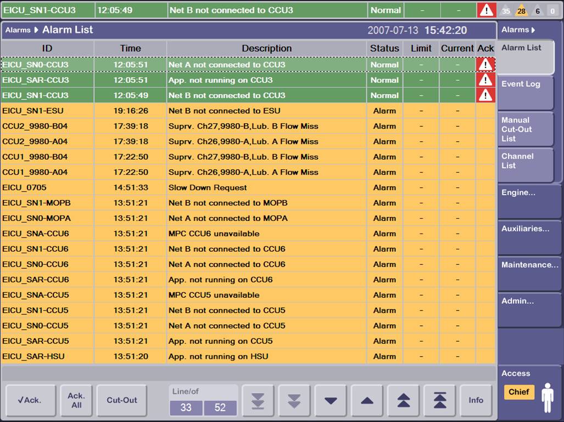
Task: Select the yellow triangle showing 28 alarms
Action: (521, 10)
